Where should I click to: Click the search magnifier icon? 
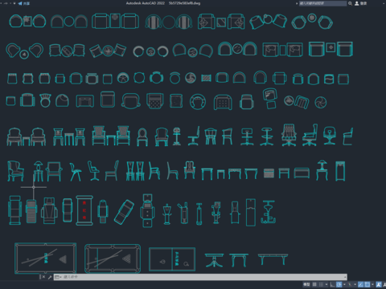(x=350, y=3)
